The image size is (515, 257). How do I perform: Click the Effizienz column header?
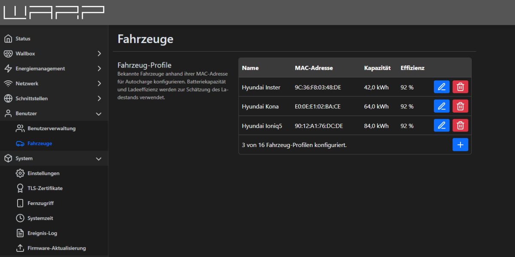[412, 68]
